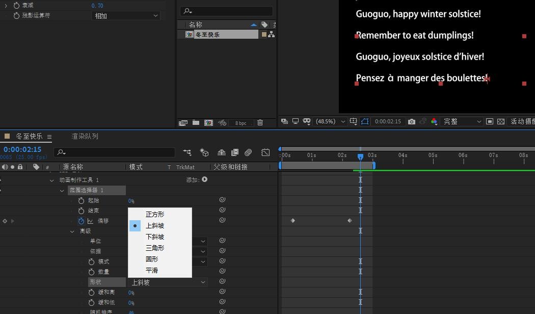The image size is (535, 314).
Task: Collapse 高级 properties group
Action: click(x=72, y=231)
